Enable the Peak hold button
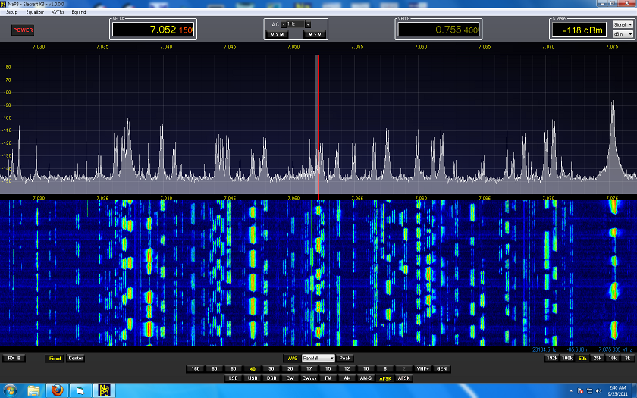 (x=345, y=358)
